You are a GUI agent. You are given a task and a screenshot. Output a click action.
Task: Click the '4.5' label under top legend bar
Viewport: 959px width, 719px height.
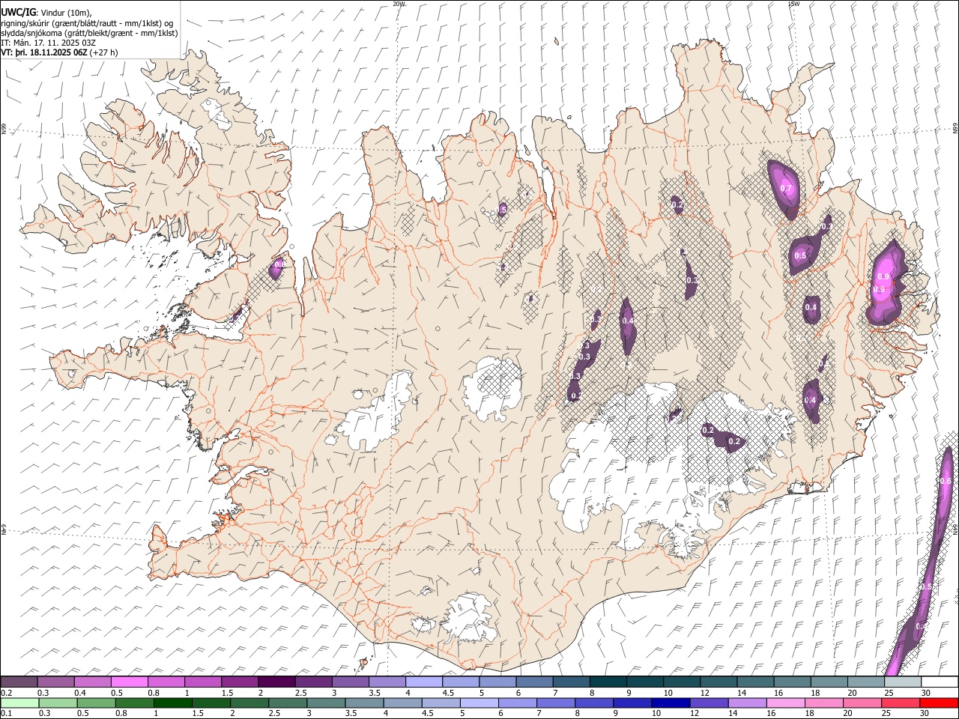pos(447,692)
